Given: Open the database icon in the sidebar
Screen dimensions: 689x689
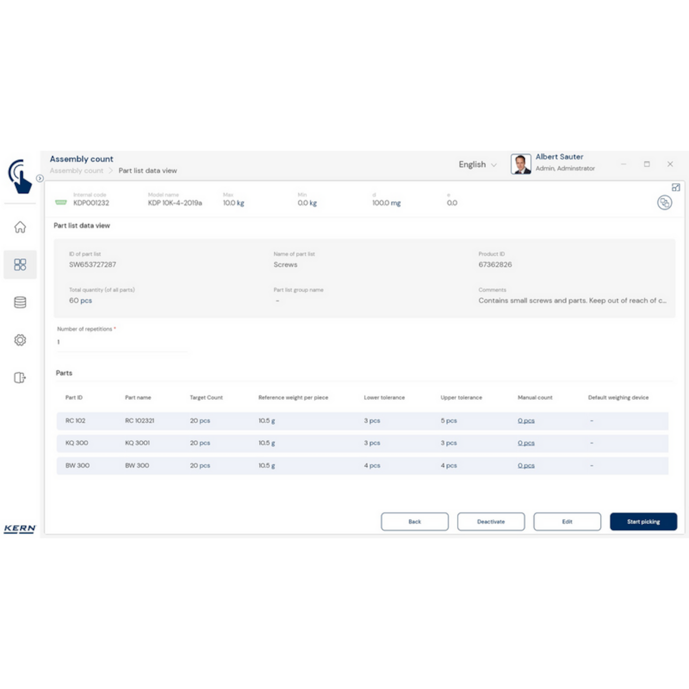Looking at the screenshot, I should [20, 302].
